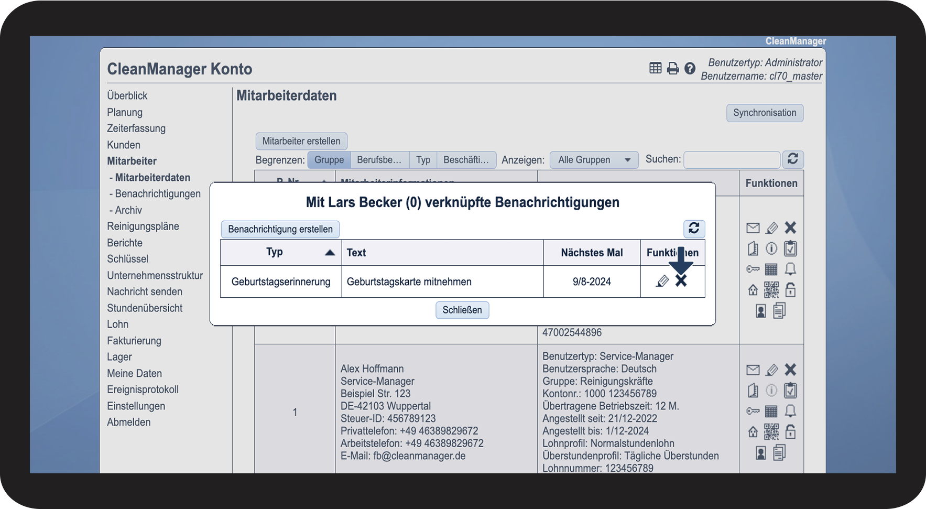The height and width of the screenshot is (509, 926).
Task: Select the Gruppe filter tab
Action: tap(329, 160)
